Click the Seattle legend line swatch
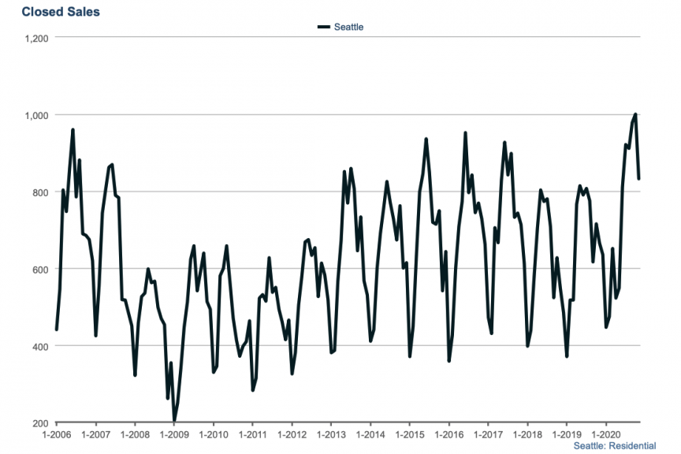Image resolution: width=681 pixels, height=454 pixels. pyautogui.click(x=324, y=27)
